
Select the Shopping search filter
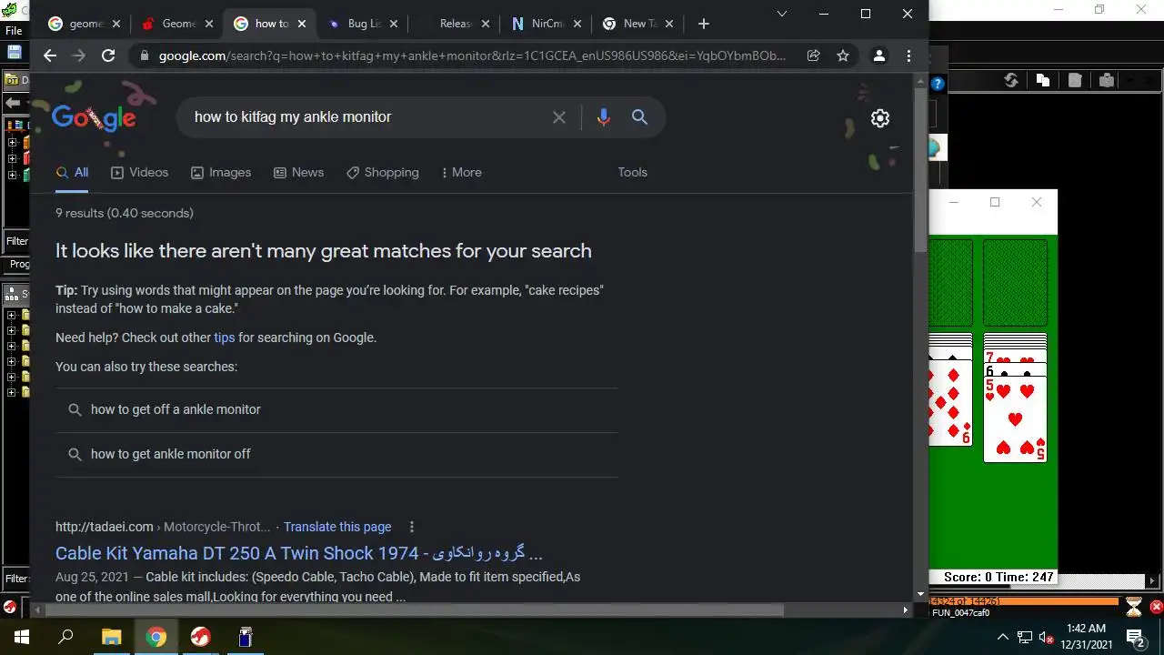[x=383, y=172]
